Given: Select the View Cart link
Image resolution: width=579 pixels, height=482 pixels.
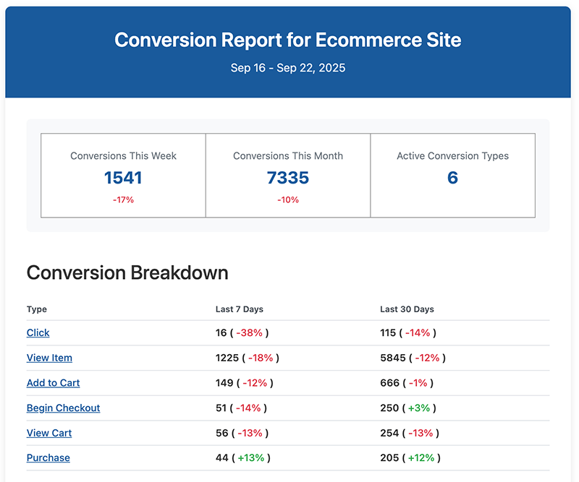Looking at the screenshot, I should (x=49, y=433).
